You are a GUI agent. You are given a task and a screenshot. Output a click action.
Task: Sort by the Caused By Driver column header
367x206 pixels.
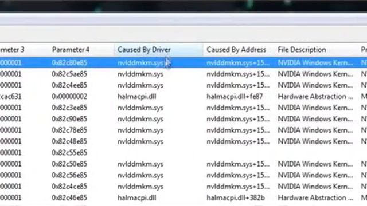tap(158, 50)
